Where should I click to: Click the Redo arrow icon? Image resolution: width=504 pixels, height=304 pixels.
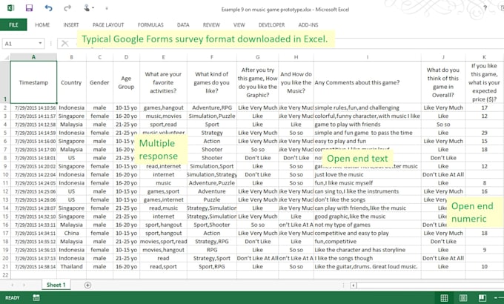click(x=68, y=8)
